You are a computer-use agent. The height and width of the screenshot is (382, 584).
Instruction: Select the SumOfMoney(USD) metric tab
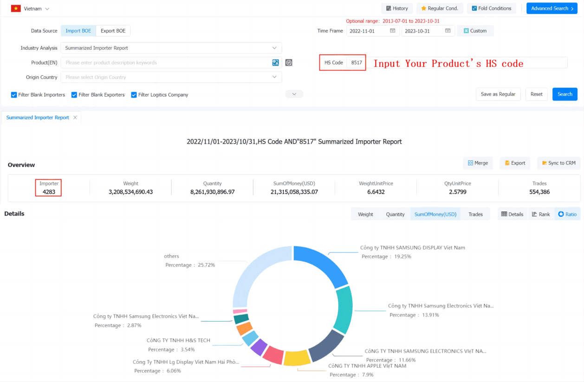[x=435, y=214]
